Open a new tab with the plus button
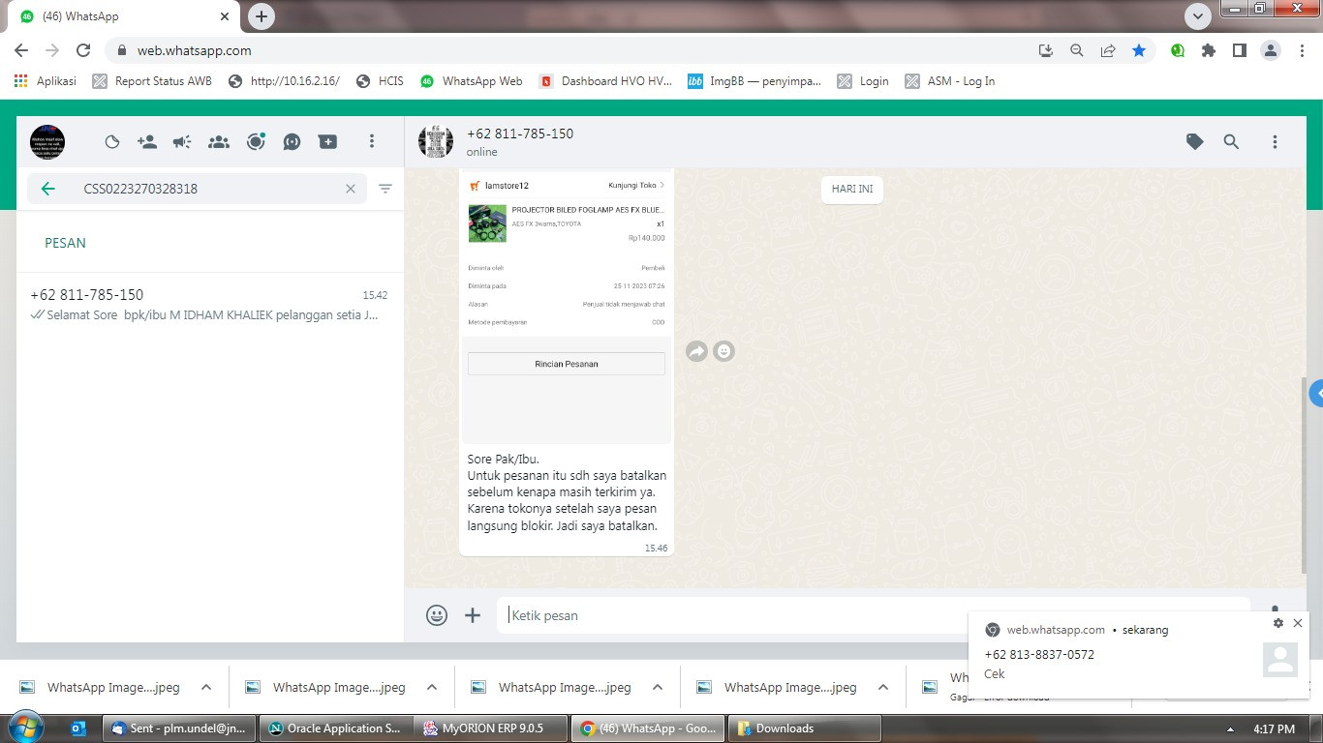 (x=261, y=16)
